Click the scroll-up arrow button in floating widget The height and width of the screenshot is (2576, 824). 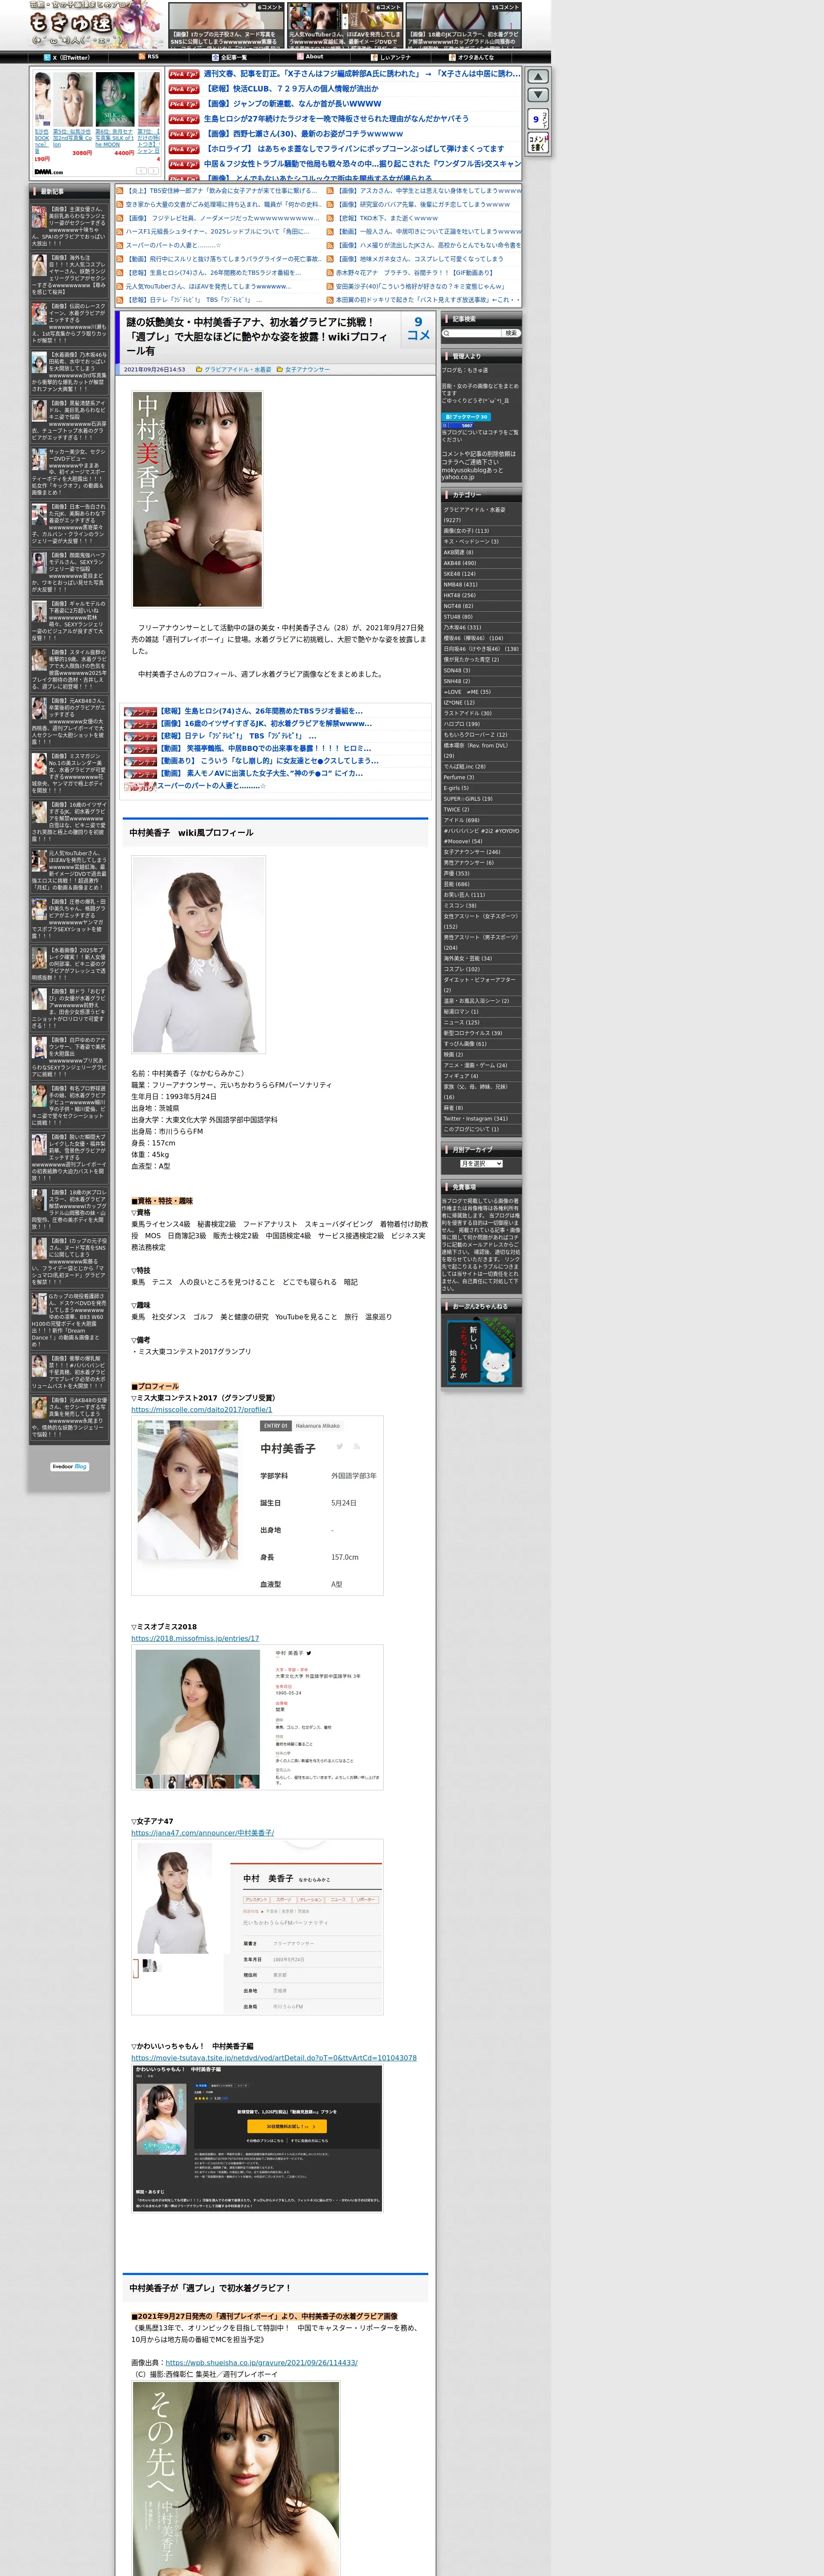(538, 77)
